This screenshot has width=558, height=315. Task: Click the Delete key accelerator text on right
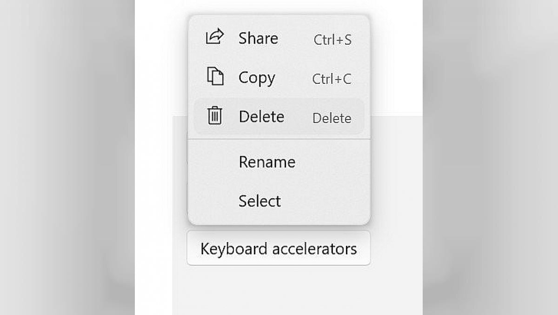pyautogui.click(x=332, y=118)
